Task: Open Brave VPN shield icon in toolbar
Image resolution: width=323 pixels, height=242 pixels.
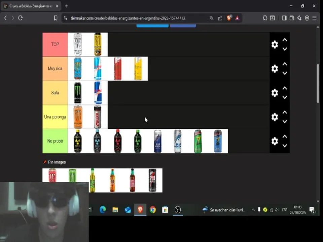Action: pos(307,18)
